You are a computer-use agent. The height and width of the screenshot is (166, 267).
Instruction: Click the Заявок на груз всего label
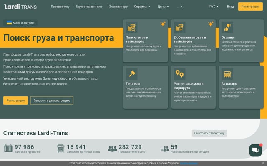(28, 152)
